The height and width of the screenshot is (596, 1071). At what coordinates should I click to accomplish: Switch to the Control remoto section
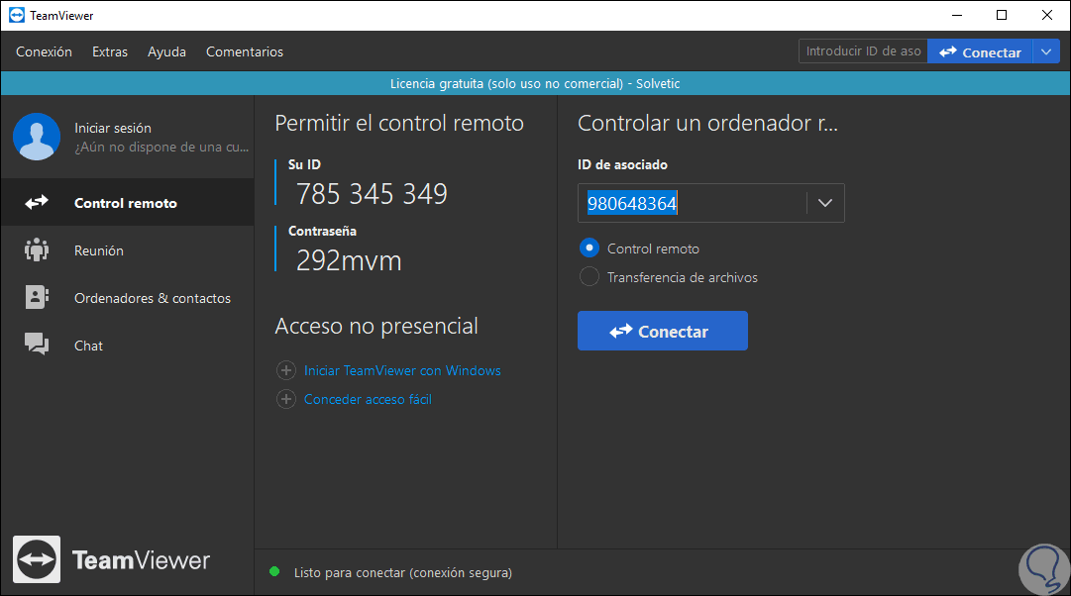pos(127,202)
